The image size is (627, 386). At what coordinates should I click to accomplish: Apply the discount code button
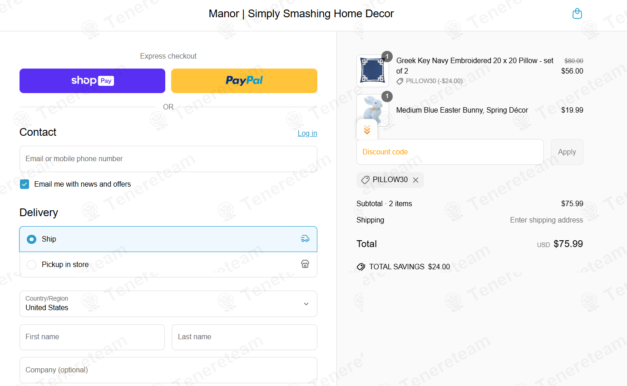point(567,152)
